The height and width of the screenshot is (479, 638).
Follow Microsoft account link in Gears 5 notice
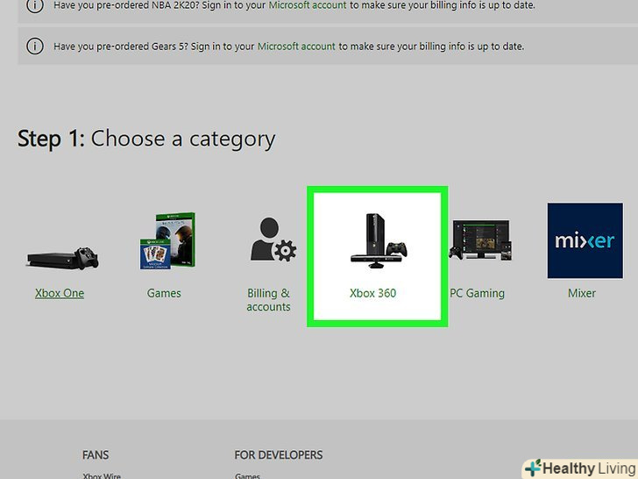point(296,46)
